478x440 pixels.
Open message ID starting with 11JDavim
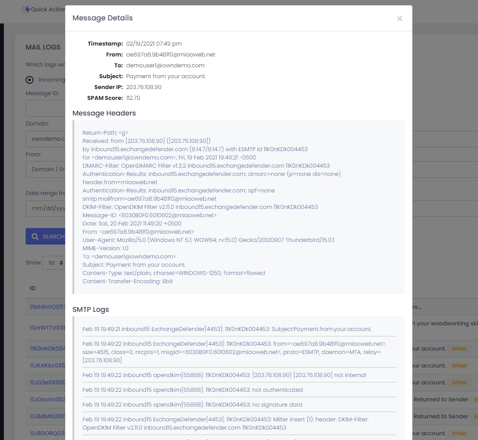(x=47, y=399)
